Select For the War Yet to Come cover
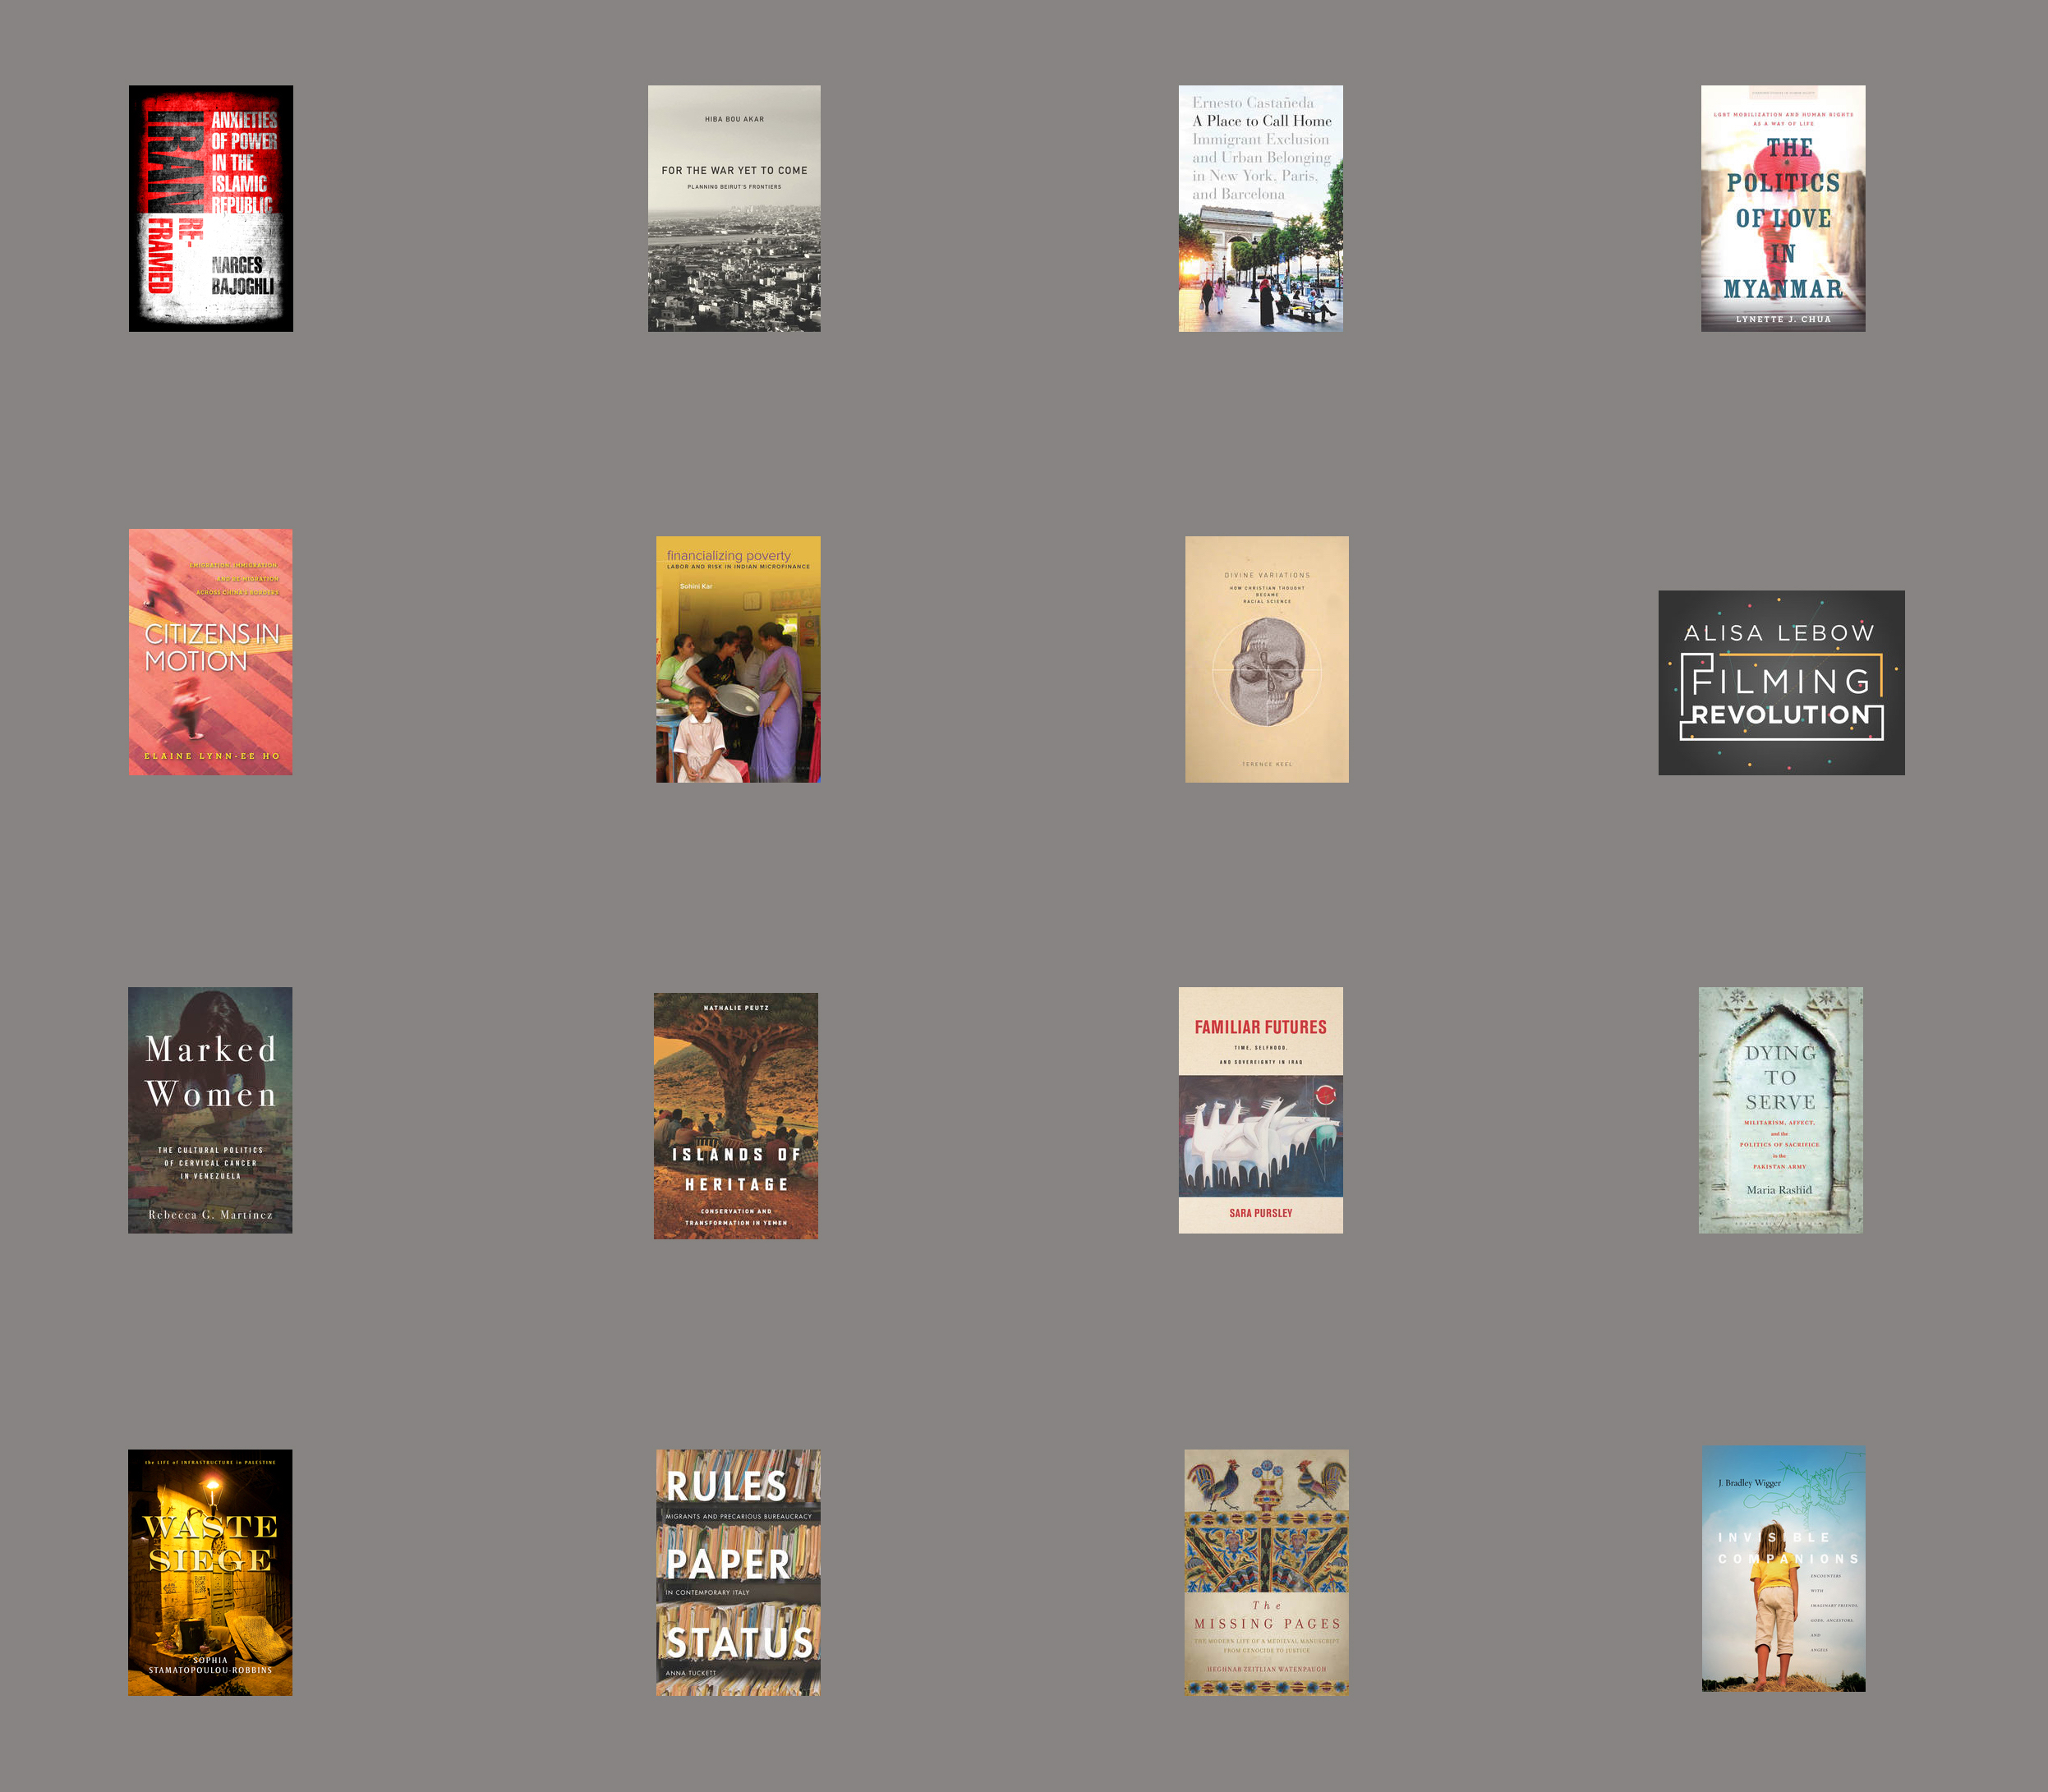 click(734, 208)
